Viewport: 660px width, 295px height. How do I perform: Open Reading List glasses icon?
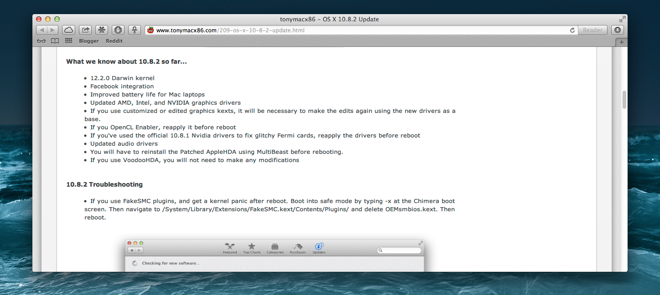(42, 41)
